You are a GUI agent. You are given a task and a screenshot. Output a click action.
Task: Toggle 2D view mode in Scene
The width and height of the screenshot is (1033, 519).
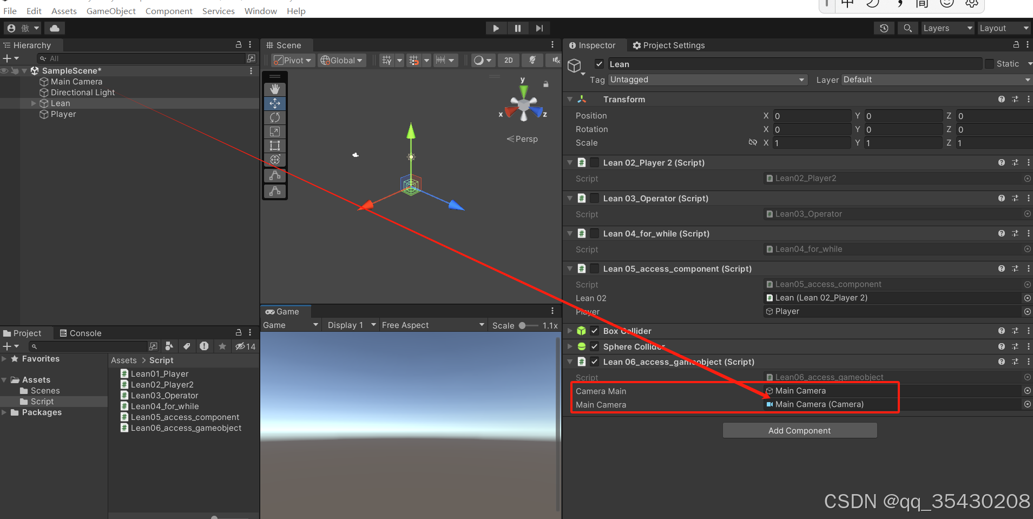(x=509, y=60)
